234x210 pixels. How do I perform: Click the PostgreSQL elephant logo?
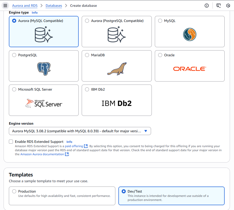44,69
